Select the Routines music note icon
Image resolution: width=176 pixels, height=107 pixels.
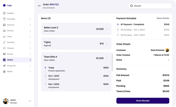coord(4,42)
